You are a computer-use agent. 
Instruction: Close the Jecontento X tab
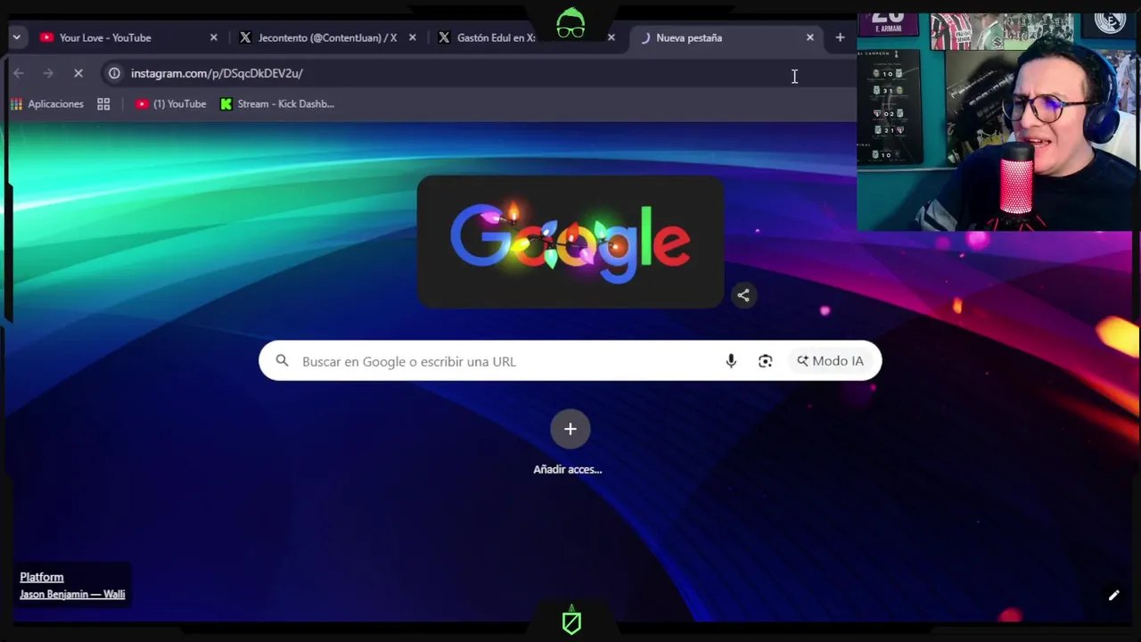click(412, 37)
